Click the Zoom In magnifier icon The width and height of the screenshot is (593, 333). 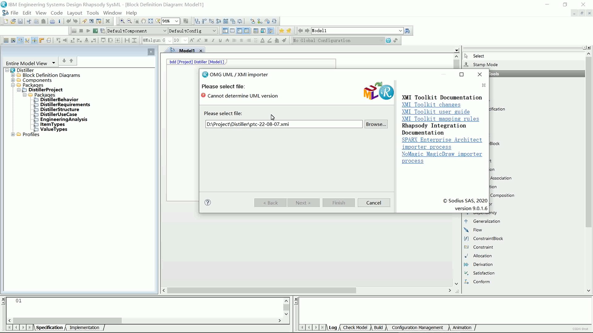pyautogui.click(x=122, y=21)
